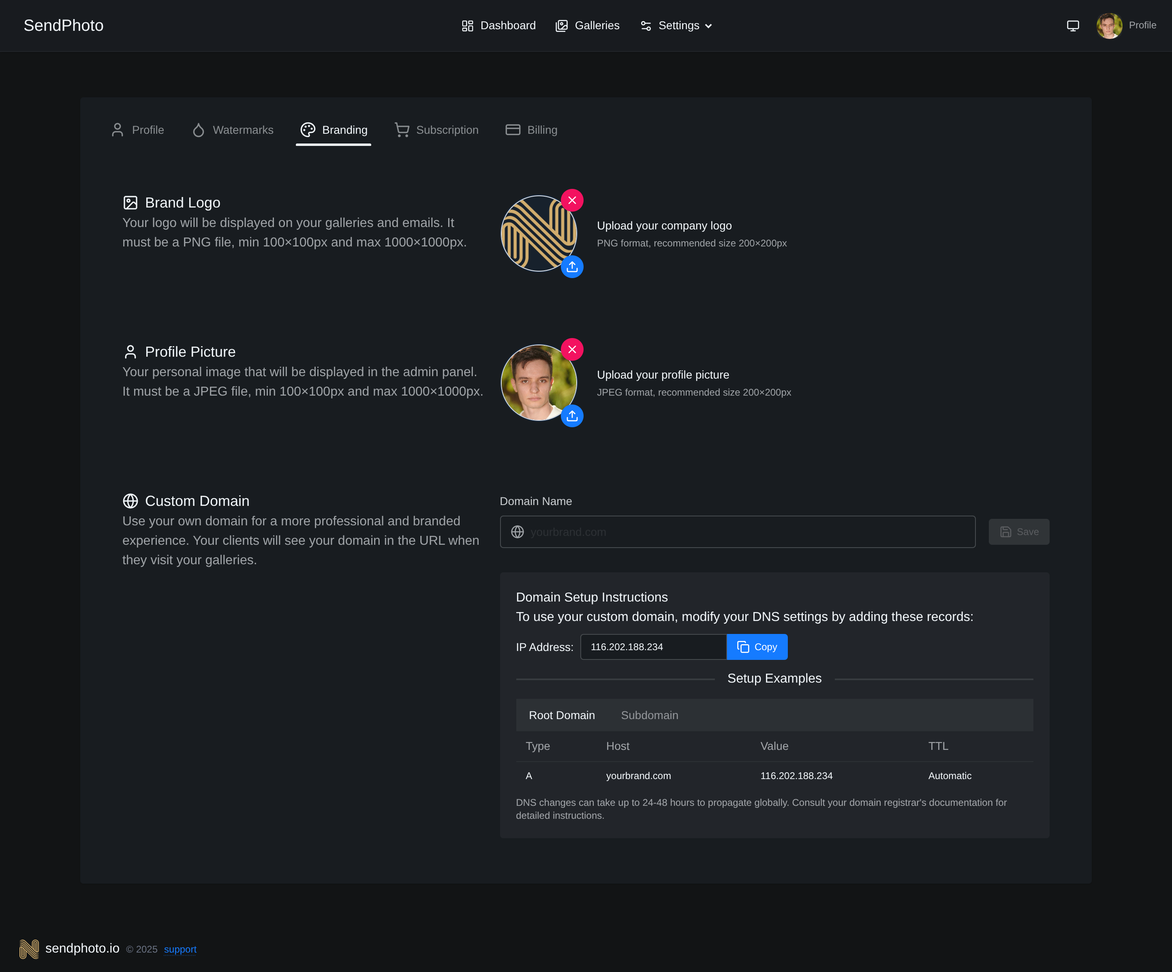1172x972 pixels.
Task: Remove the brand logo with red X
Action: pyautogui.click(x=572, y=200)
